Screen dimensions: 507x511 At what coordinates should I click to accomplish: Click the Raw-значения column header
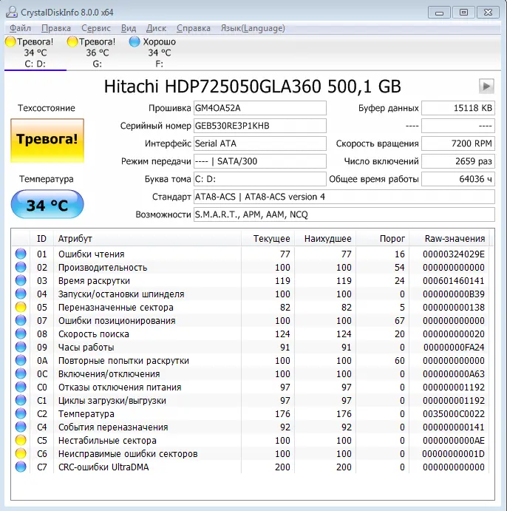[x=455, y=238]
